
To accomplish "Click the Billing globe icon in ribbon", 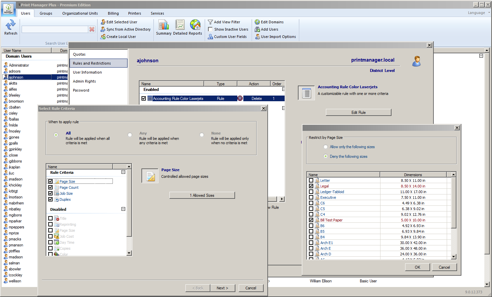I will click(195, 25).
